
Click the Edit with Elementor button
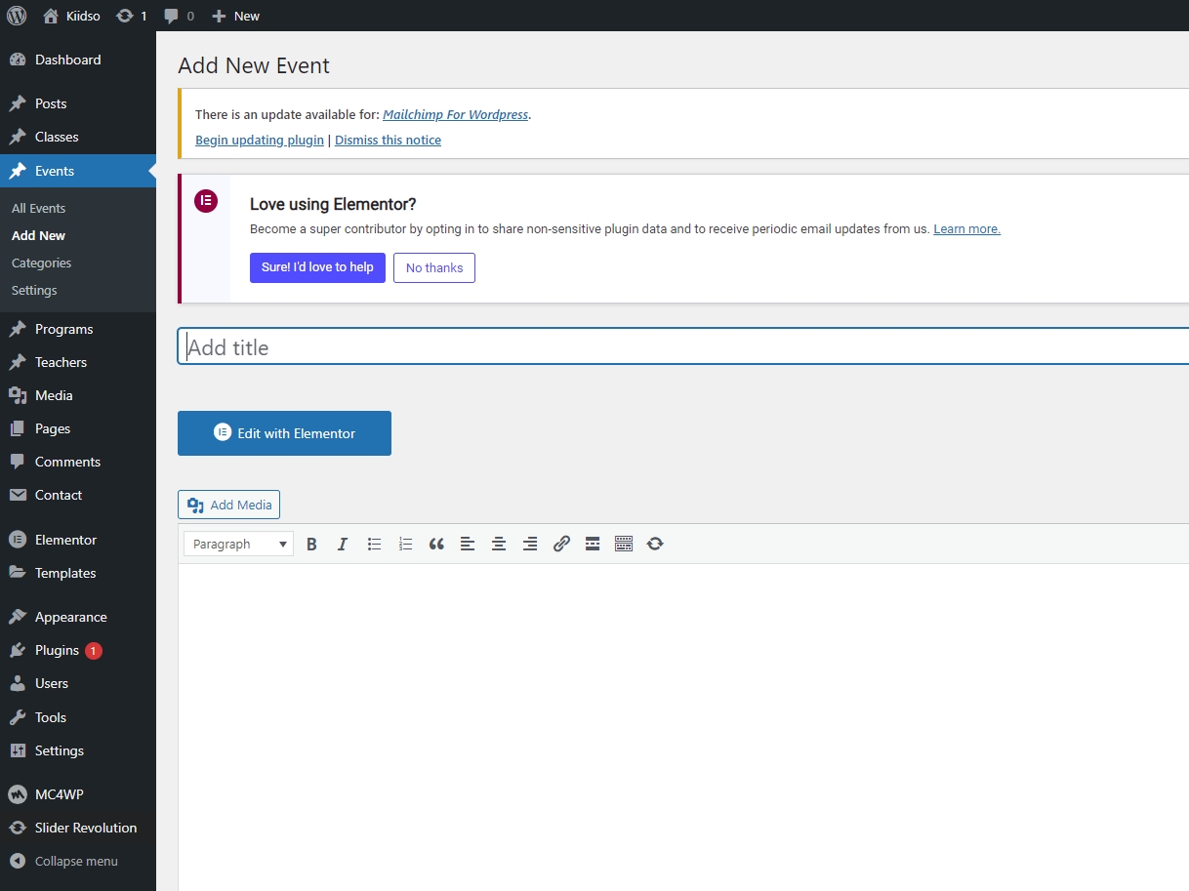point(284,433)
